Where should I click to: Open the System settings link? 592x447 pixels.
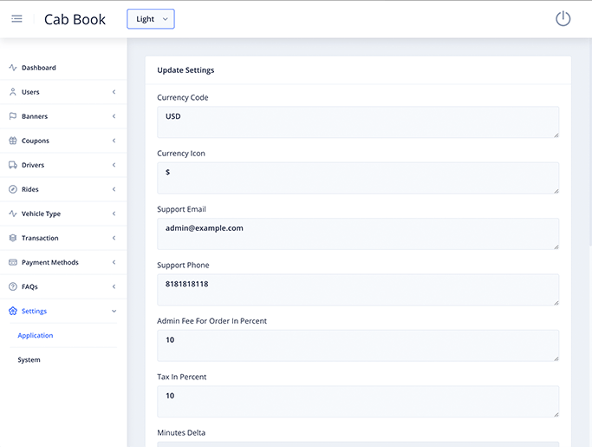29,359
